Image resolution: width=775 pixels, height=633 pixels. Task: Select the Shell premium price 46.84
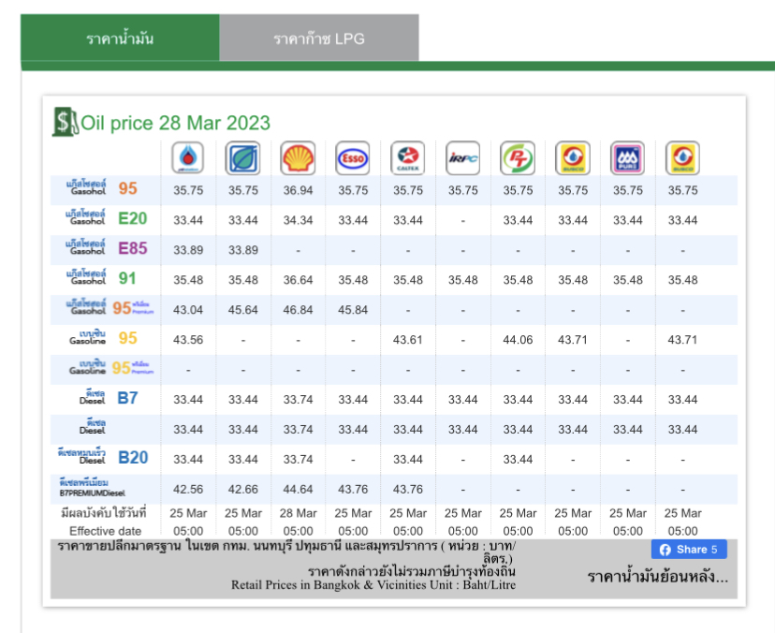(x=298, y=310)
